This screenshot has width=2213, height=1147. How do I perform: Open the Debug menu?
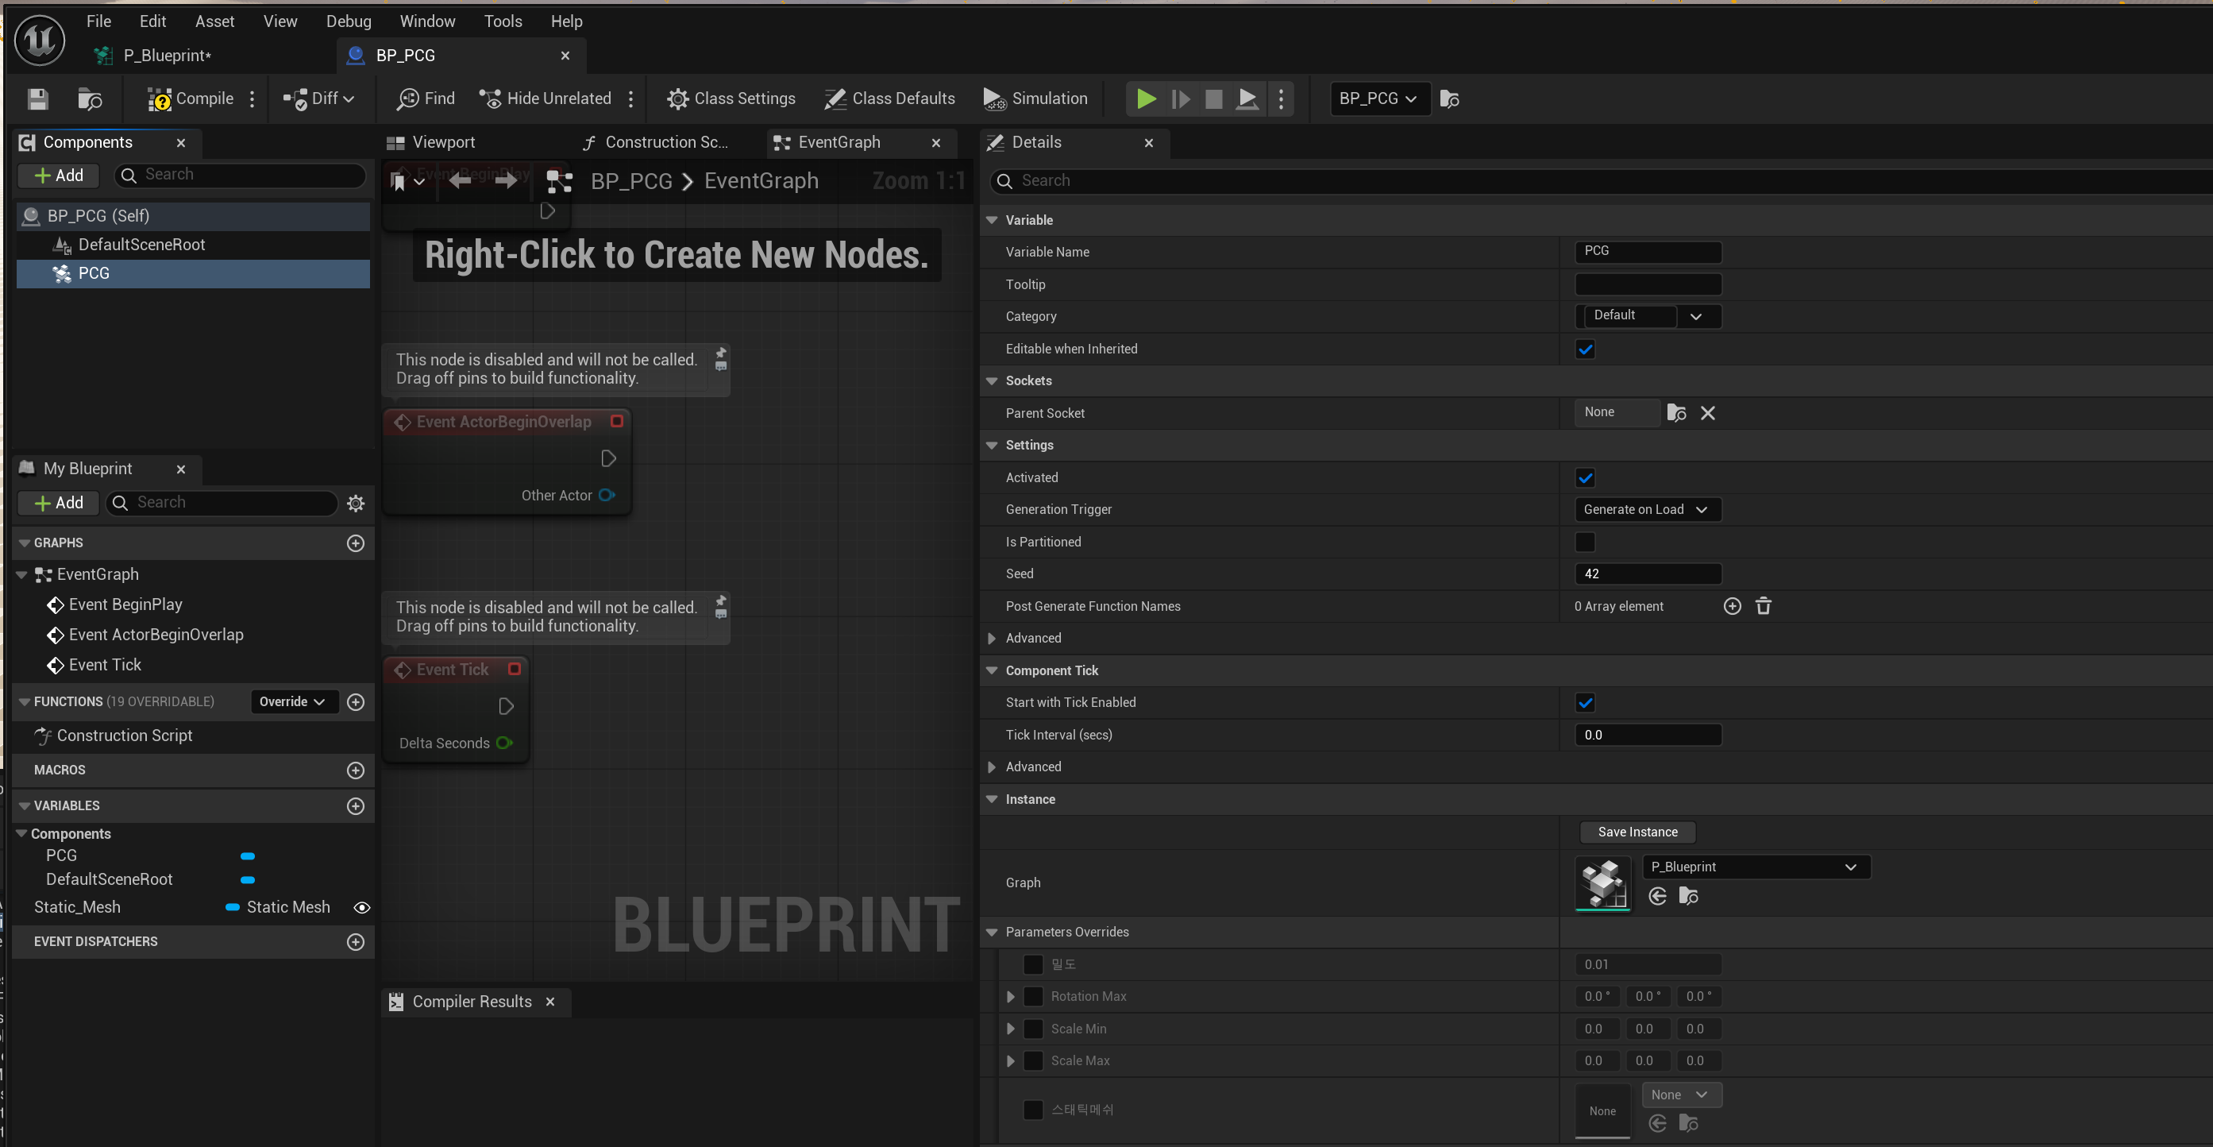(x=348, y=21)
